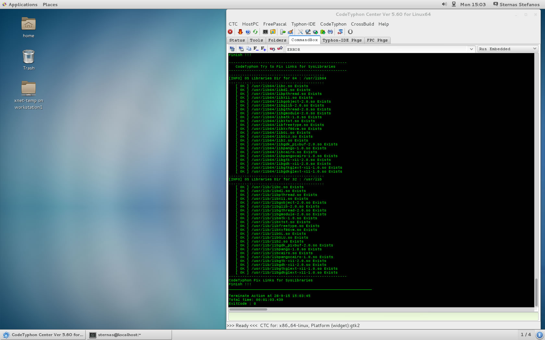Increase font size with F+ icon
This screenshot has width=545, height=340.
(x=263, y=49)
